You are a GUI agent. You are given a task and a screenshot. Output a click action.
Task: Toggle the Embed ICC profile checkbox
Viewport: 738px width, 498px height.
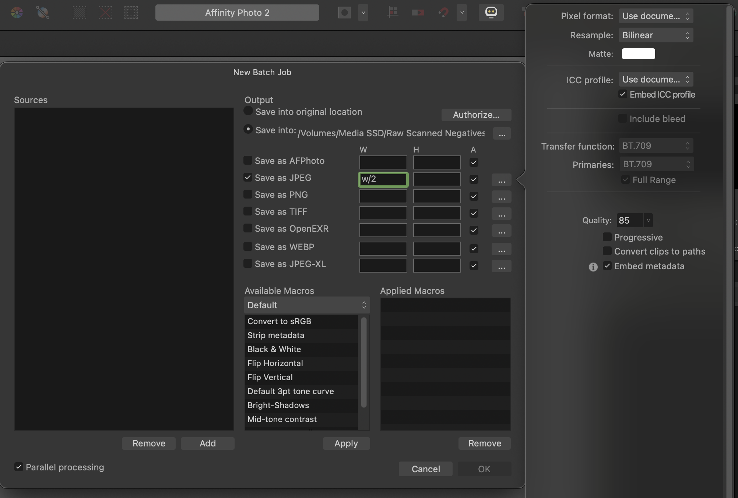coord(623,94)
